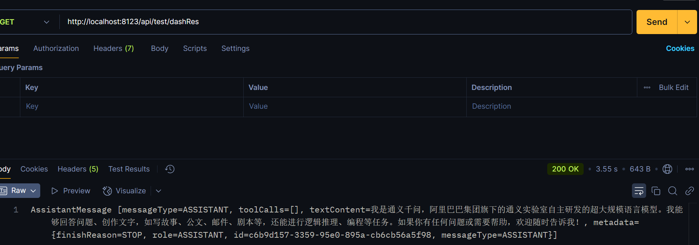Copy response body to clipboard
This screenshot has height=245, width=699.
[656, 191]
